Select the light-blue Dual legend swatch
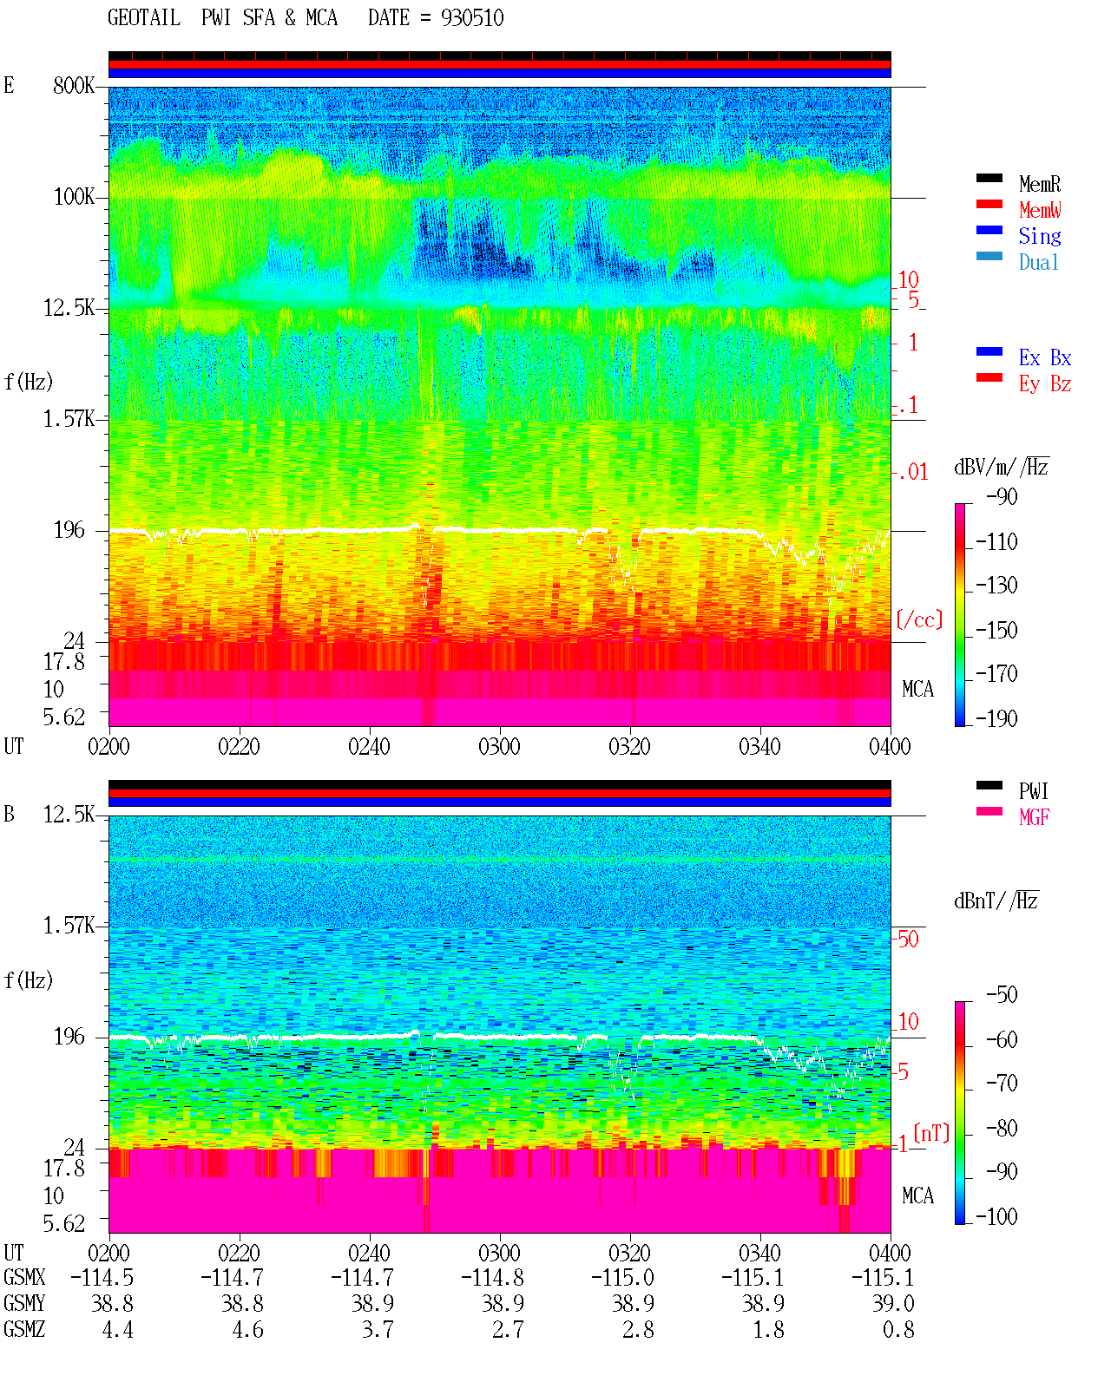This screenshot has width=1111, height=1382. tap(989, 256)
